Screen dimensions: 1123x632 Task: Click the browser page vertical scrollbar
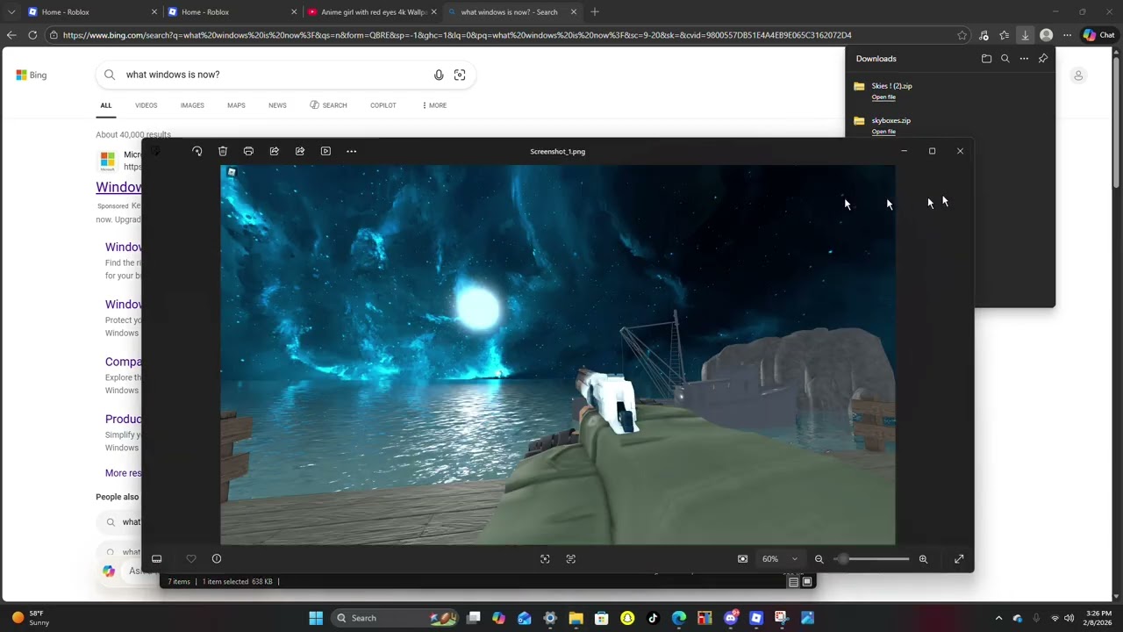click(x=1116, y=123)
